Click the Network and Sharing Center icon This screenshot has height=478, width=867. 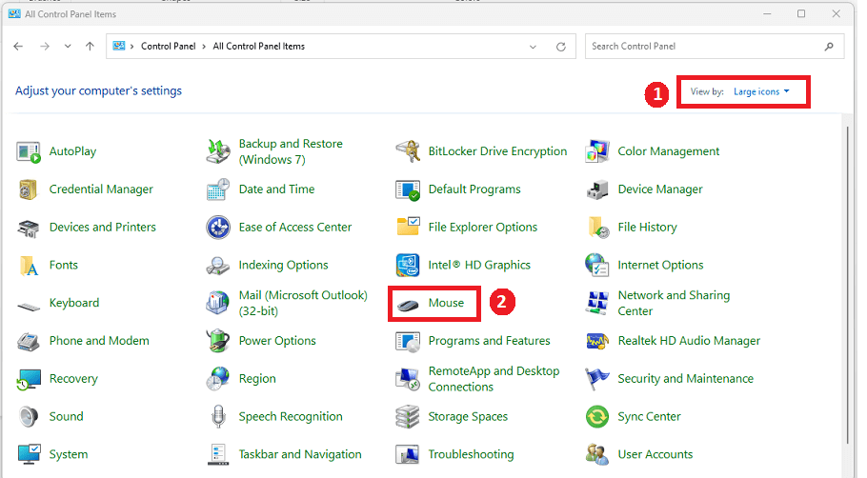(x=597, y=304)
